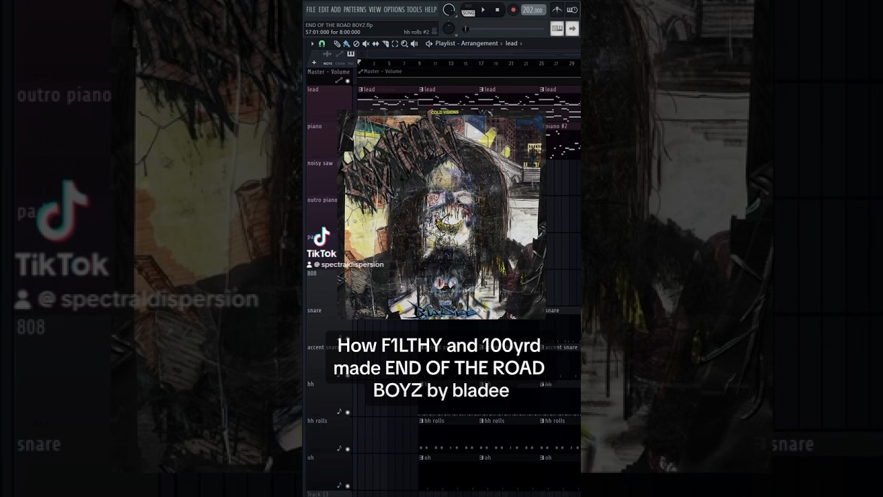Switch to SONG playback mode

coord(468,12)
